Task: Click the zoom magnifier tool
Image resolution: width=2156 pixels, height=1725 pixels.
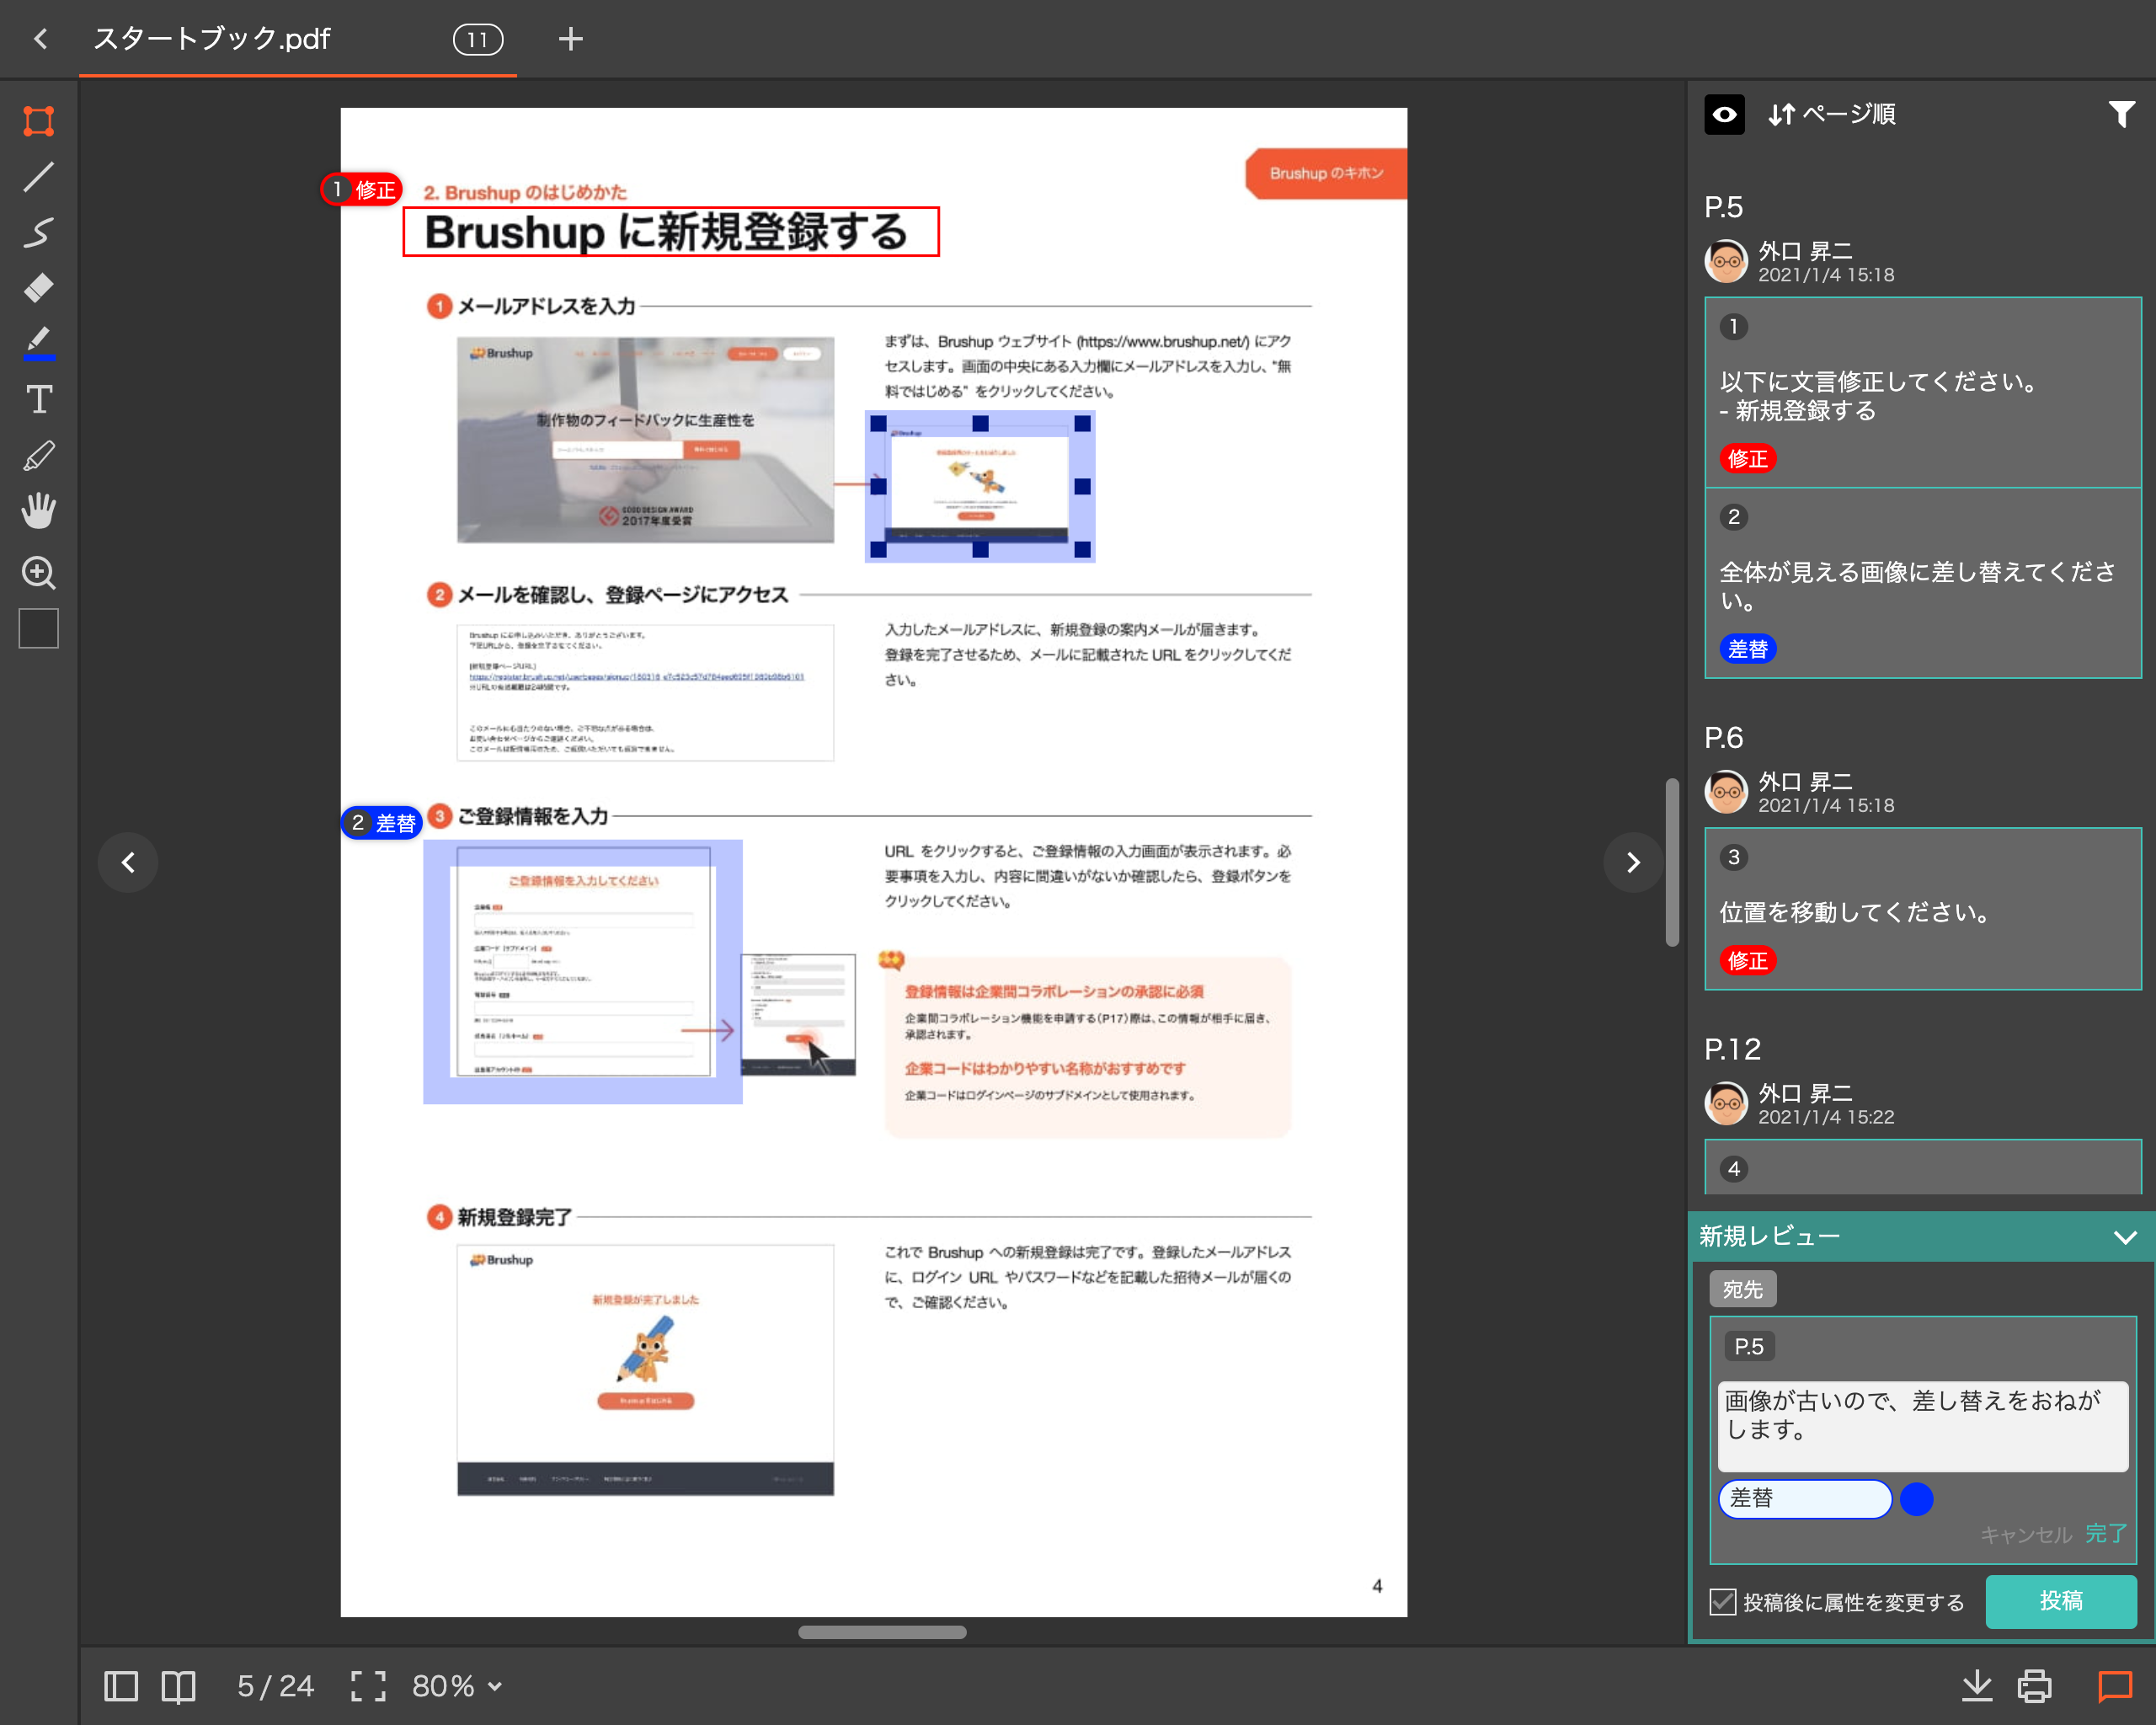Action: [38, 572]
